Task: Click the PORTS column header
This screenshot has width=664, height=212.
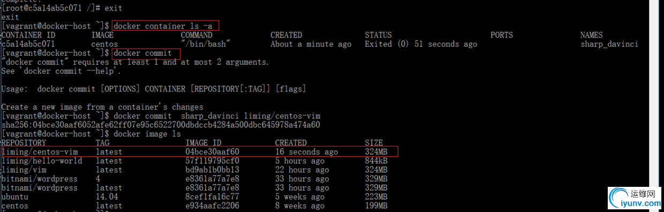Action: tap(502, 35)
